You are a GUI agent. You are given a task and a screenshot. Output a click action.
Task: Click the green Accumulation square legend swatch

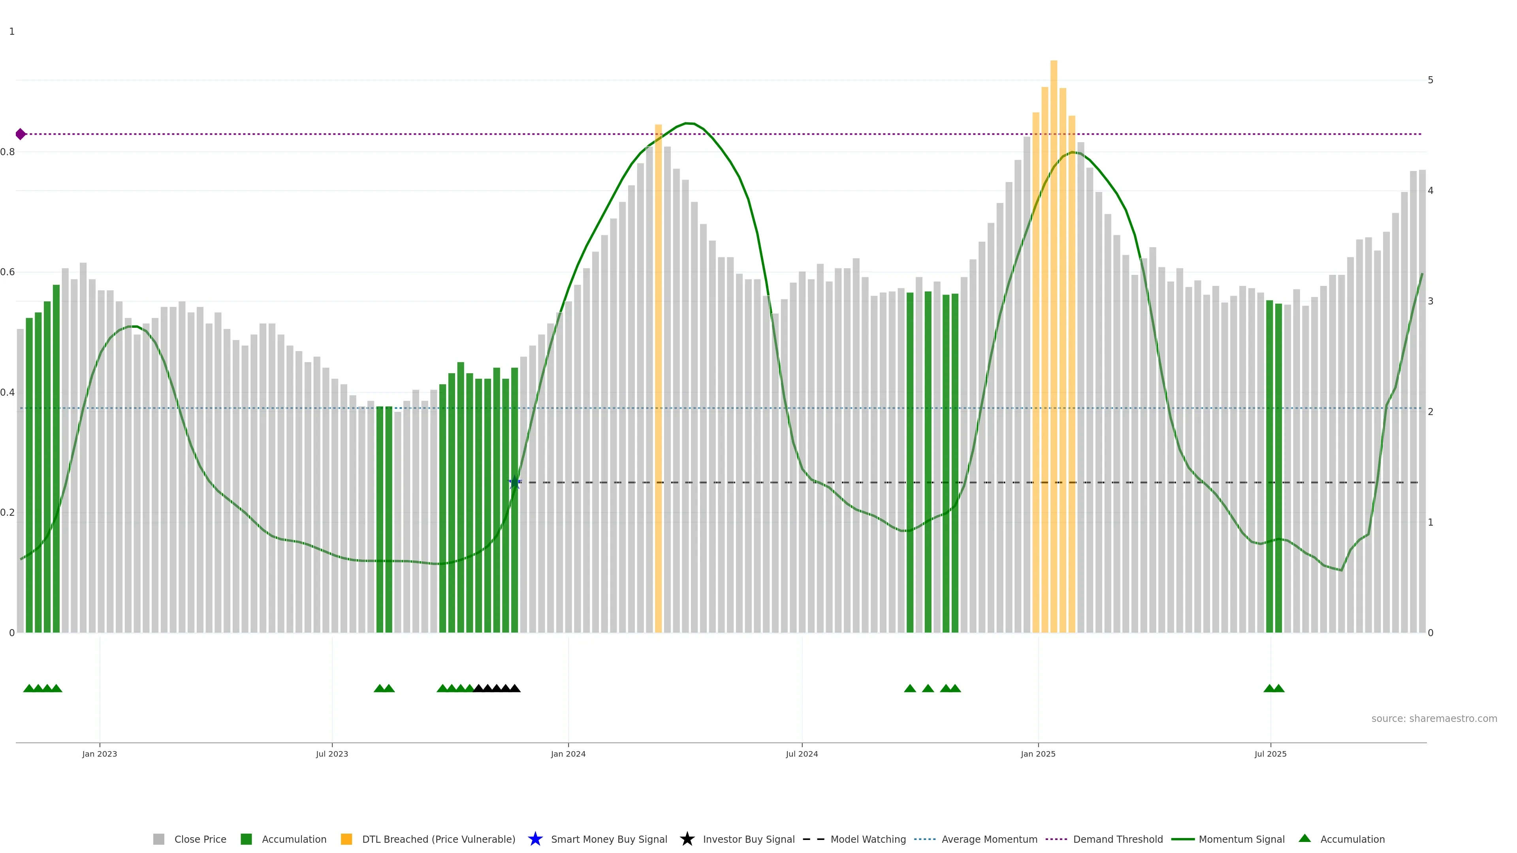click(246, 839)
